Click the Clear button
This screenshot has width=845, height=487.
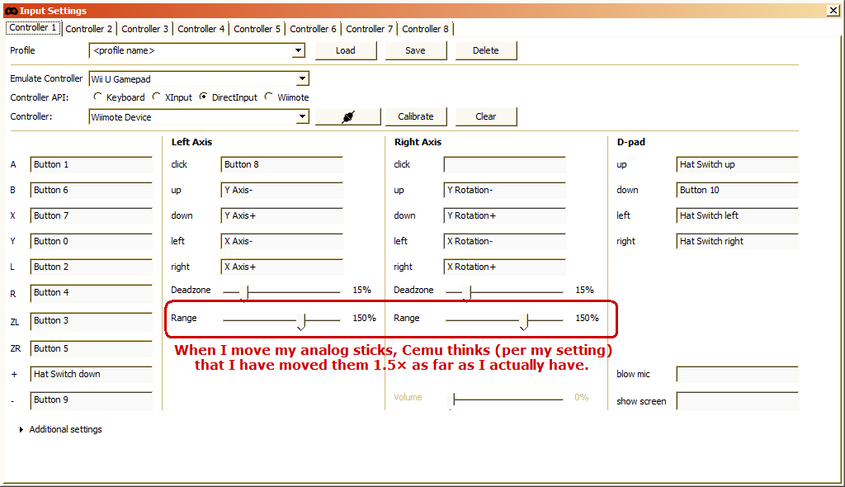(x=486, y=116)
